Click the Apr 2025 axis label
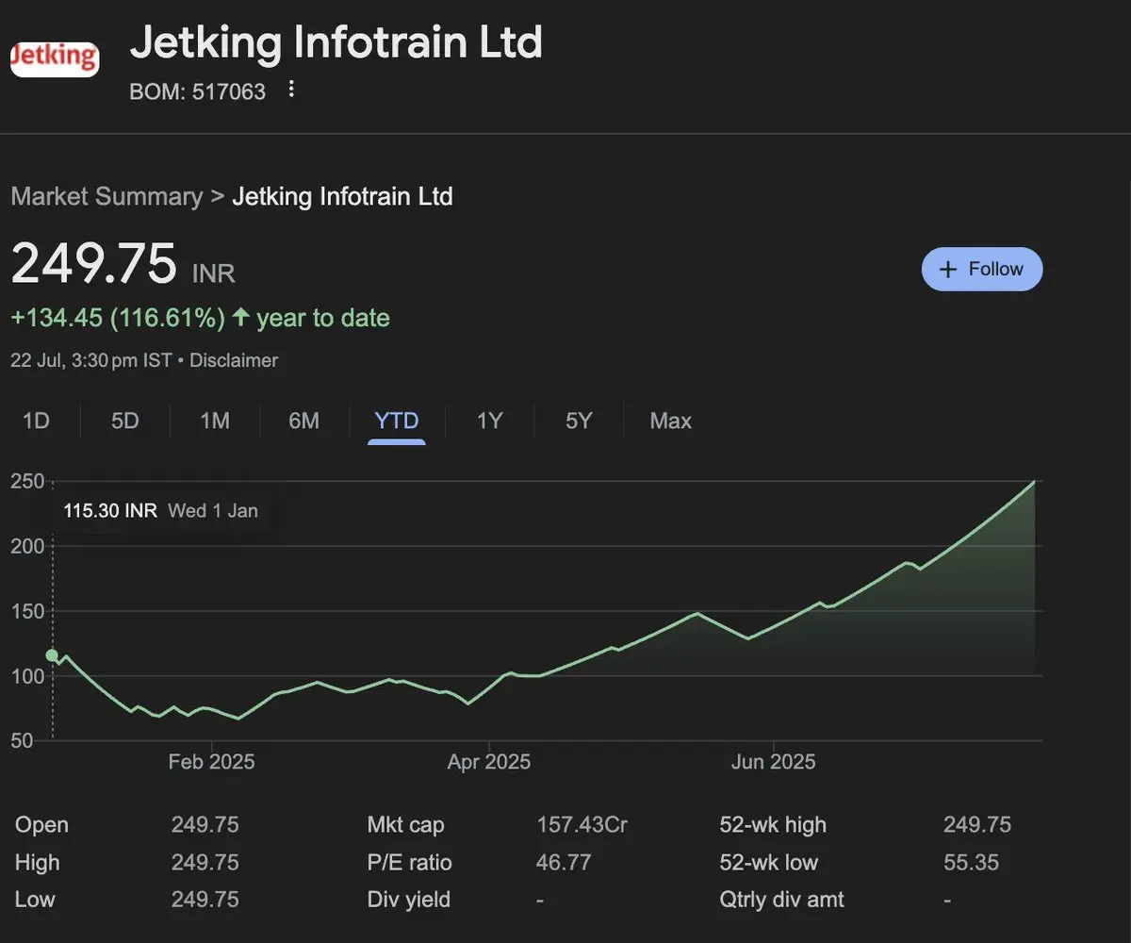The height and width of the screenshot is (943, 1131). 488,761
